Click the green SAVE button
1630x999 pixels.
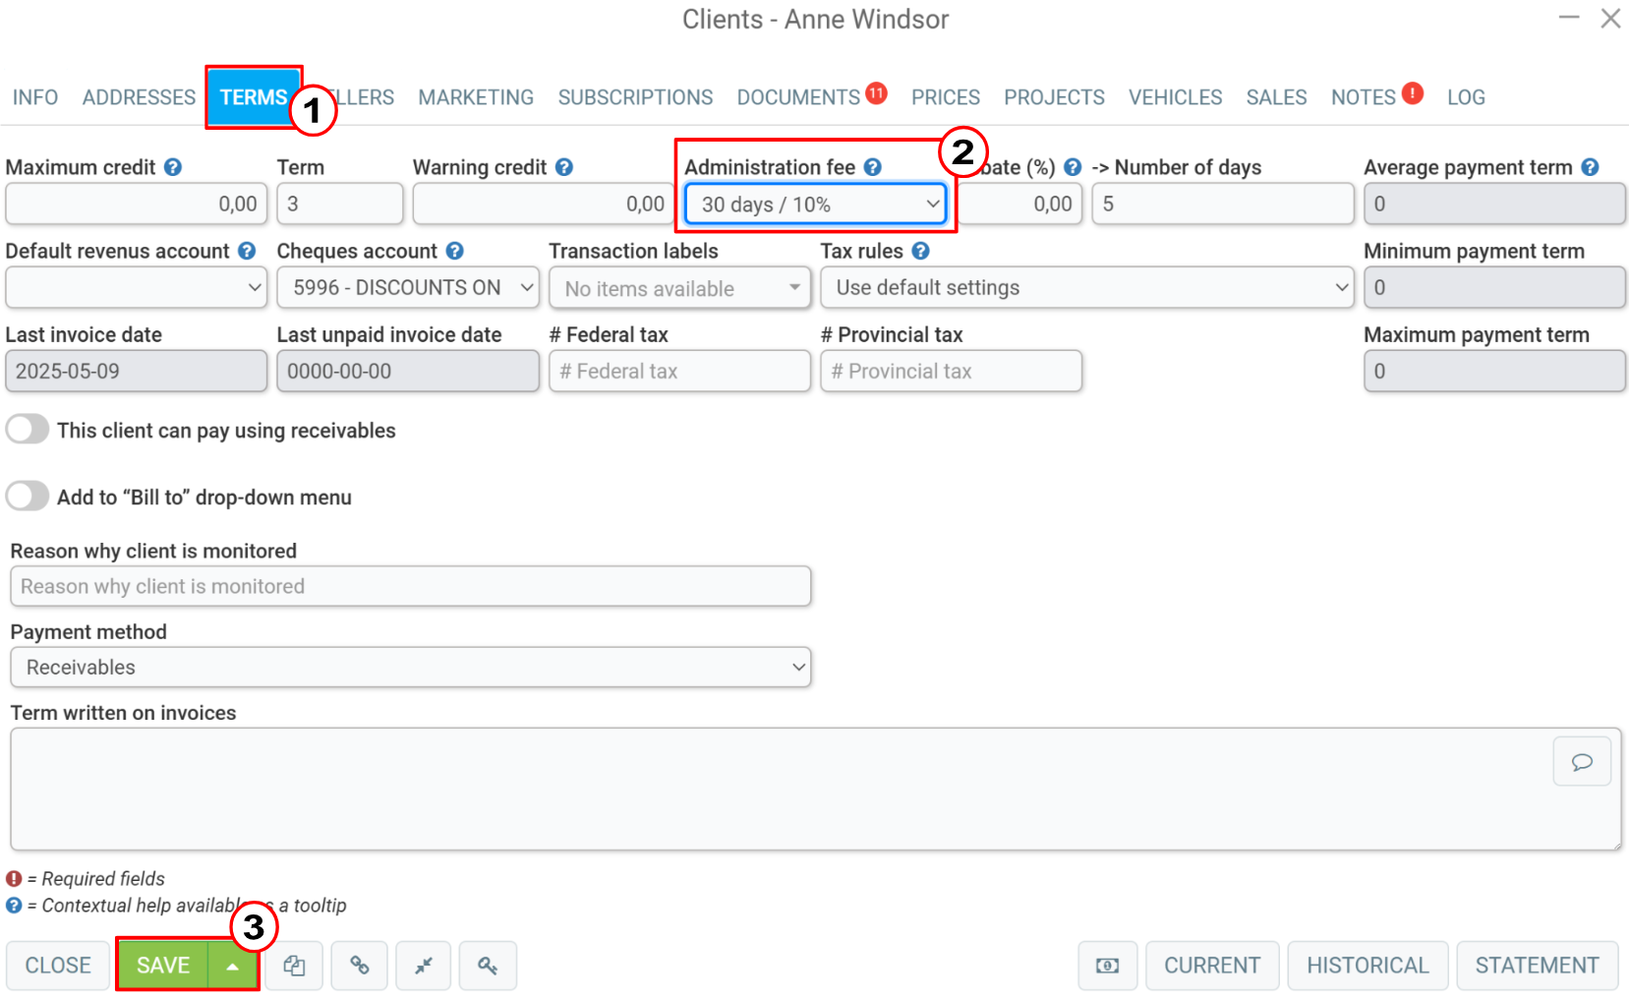(x=163, y=966)
